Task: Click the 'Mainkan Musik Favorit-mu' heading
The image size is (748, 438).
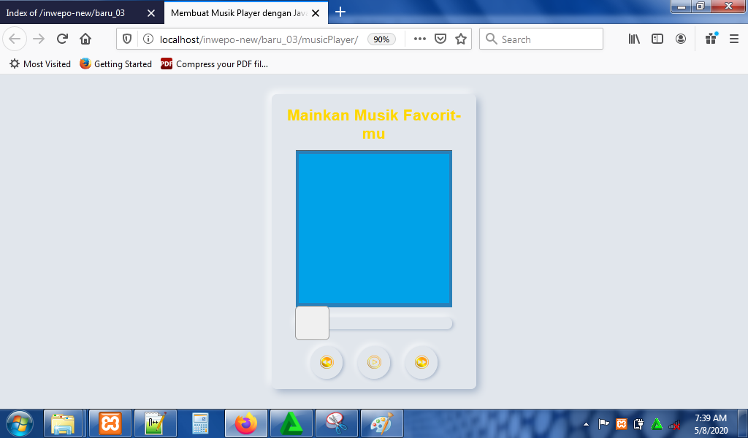Action: pyautogui.click(x=374, y=124)
